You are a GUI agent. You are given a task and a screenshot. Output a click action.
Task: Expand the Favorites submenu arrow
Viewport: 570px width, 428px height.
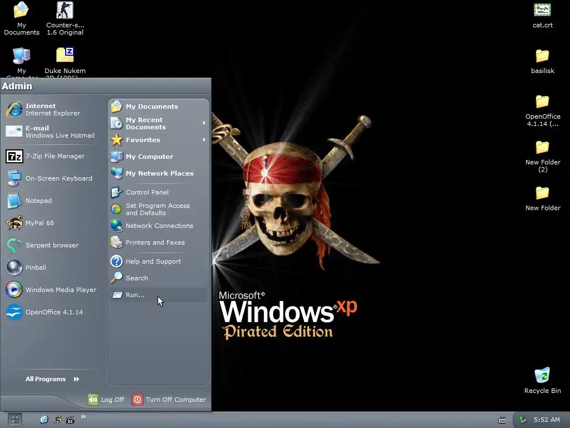click(x=204, y=140)
